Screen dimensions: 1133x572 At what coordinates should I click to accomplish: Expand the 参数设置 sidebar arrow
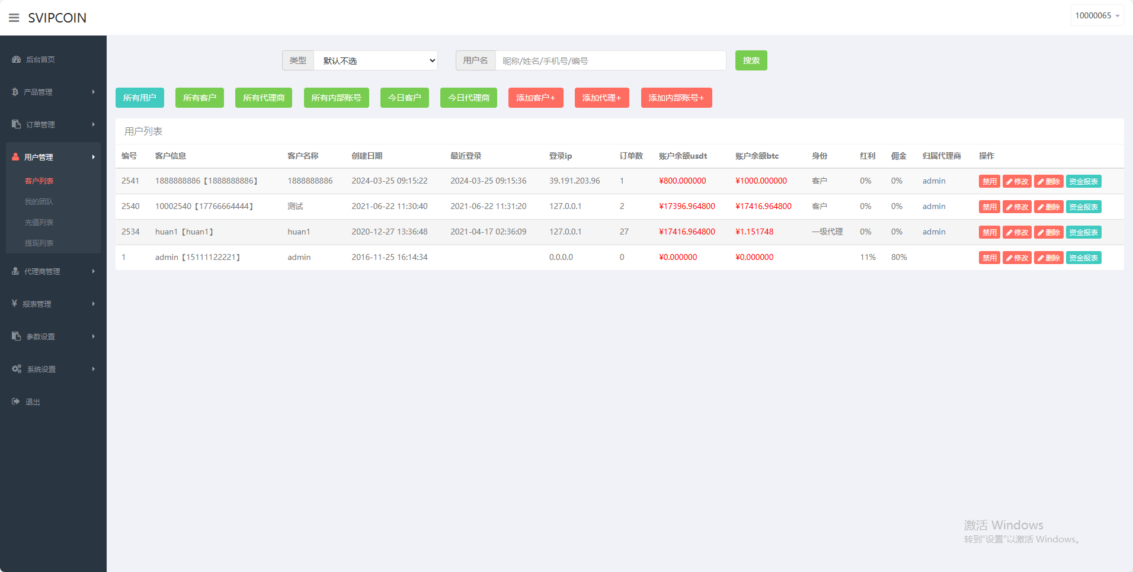94,336
